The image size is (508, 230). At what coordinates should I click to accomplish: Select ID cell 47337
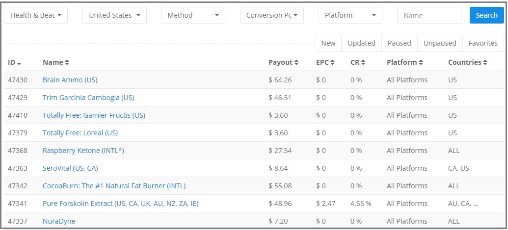[x=18, y=221]
